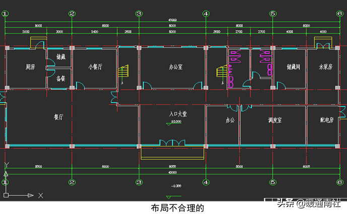Click grid bubble 6 at the top
The image size is (347, 214).
[x=339, y=14]
